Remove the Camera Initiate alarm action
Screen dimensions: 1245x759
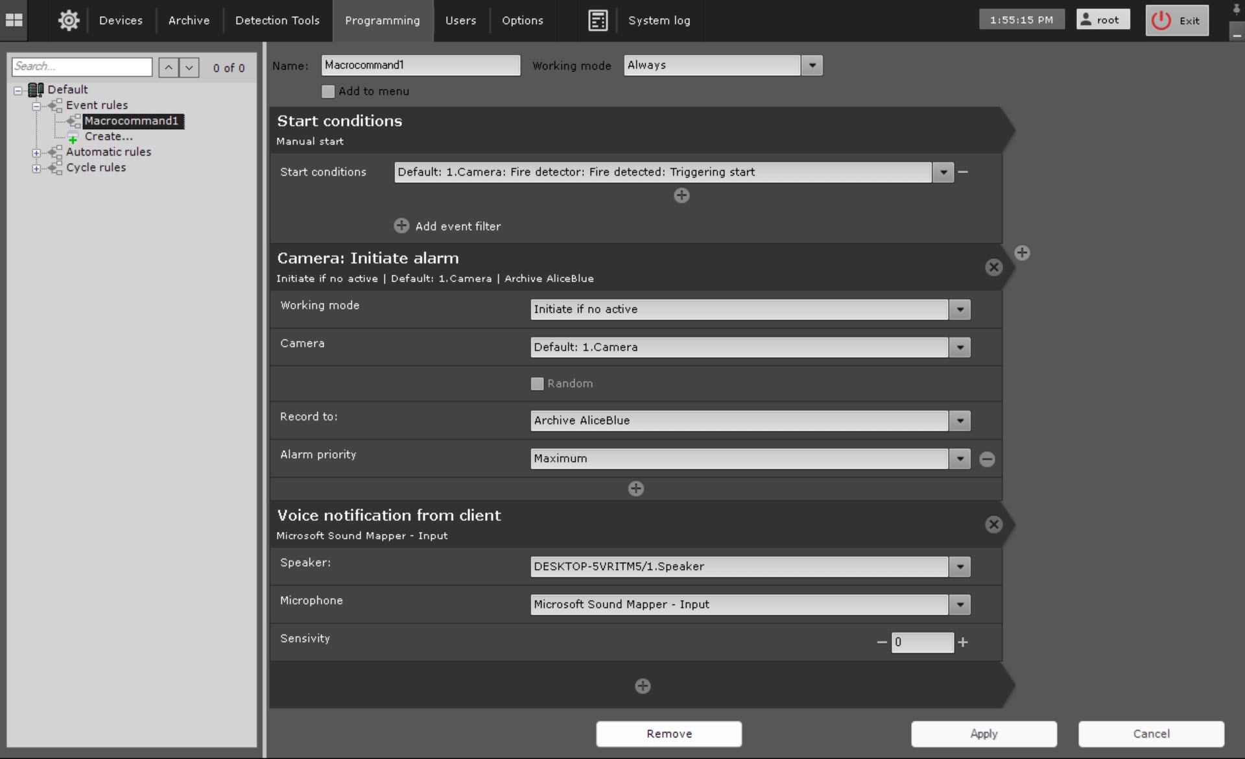pos(993,267)
